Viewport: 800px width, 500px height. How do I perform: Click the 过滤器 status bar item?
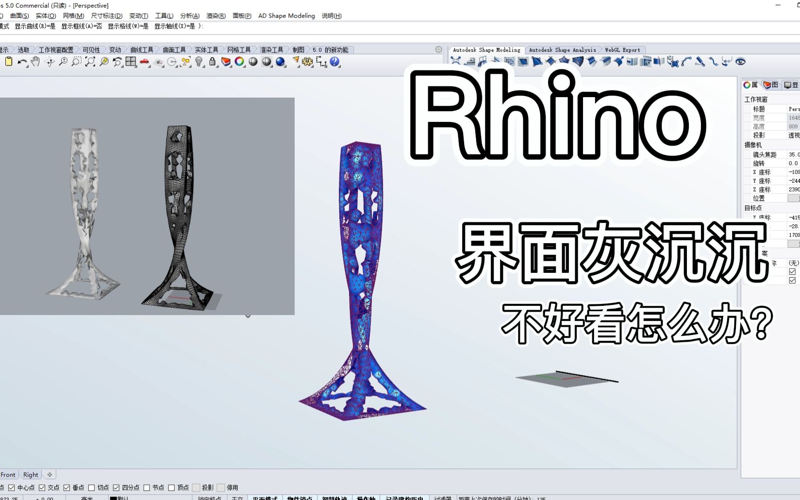(x=442, y=498)
